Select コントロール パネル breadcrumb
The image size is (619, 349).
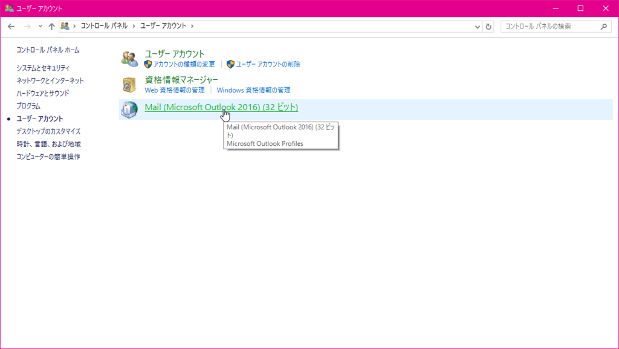pyautogui.click(x=104, y=26)
